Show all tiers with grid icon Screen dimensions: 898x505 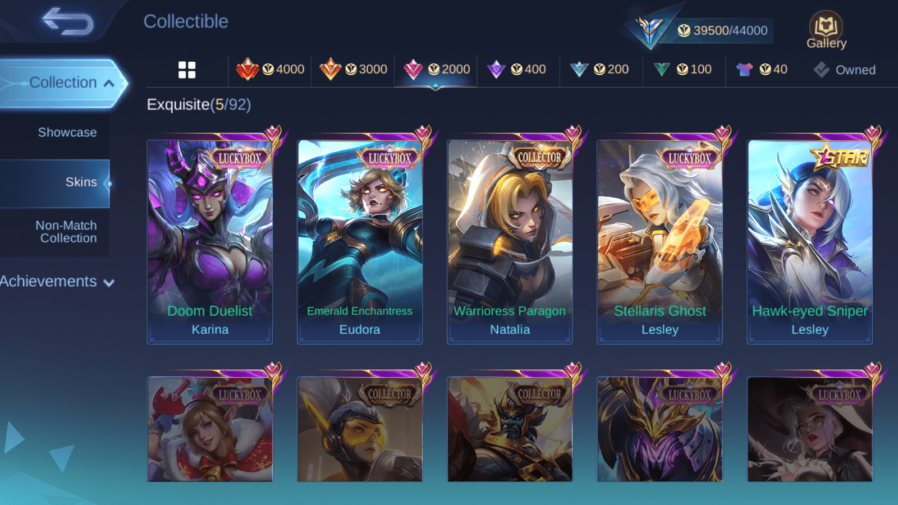point(187,70)
